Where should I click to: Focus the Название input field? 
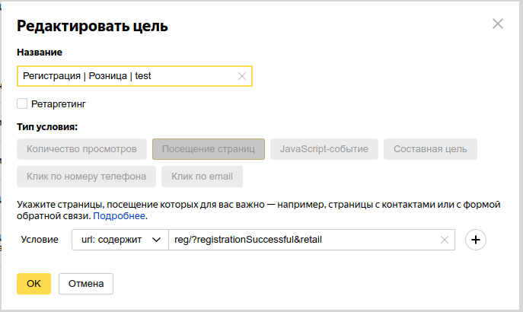click(126, 76)
